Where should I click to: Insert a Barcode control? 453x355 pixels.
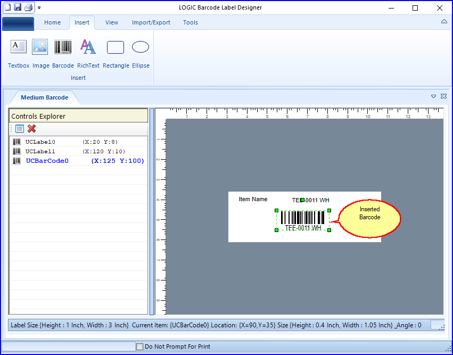pyautogui.click(x=63, y=54)
